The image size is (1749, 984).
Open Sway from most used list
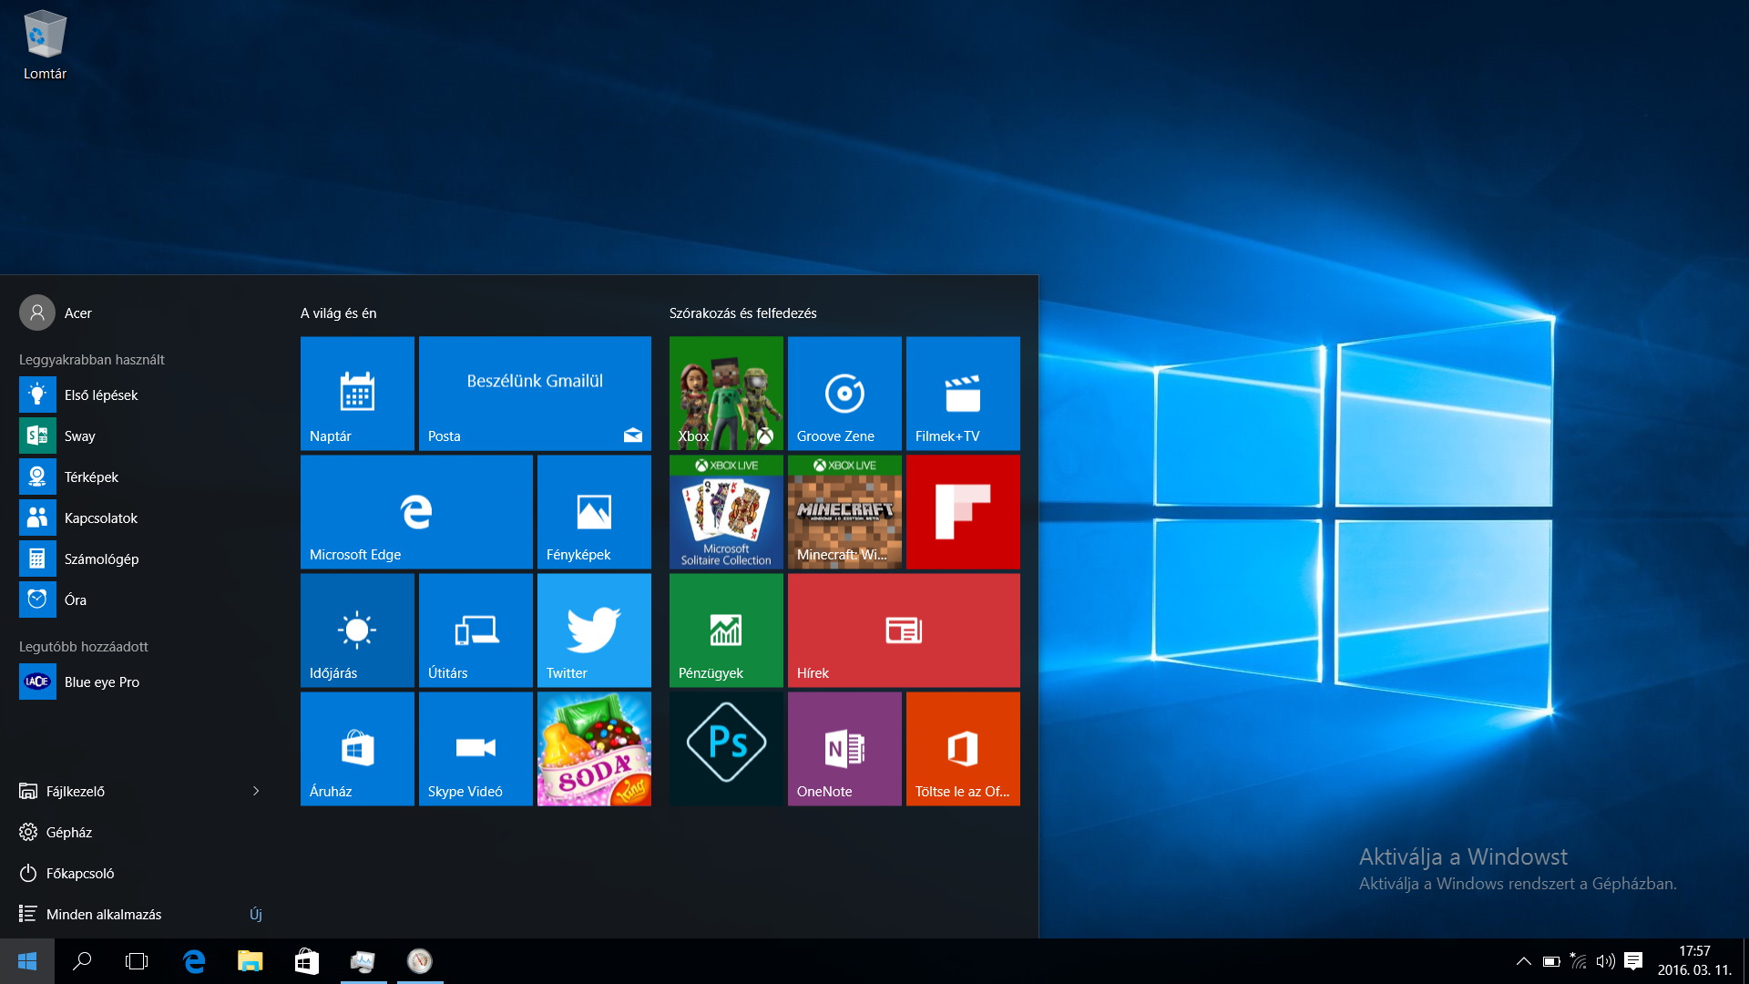point(141,436)
